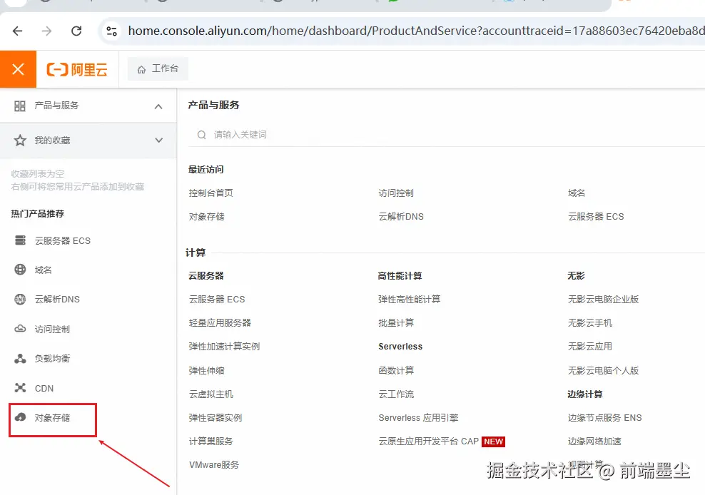Open VMware服务
The image size is (705, 495).
[x=214, y=465]
